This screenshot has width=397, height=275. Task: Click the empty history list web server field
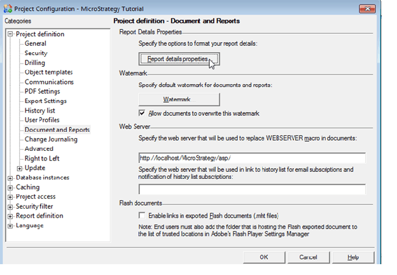tap(252, 189)
